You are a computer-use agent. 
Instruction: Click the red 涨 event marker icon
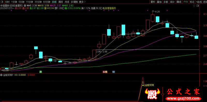coord(104,72)
